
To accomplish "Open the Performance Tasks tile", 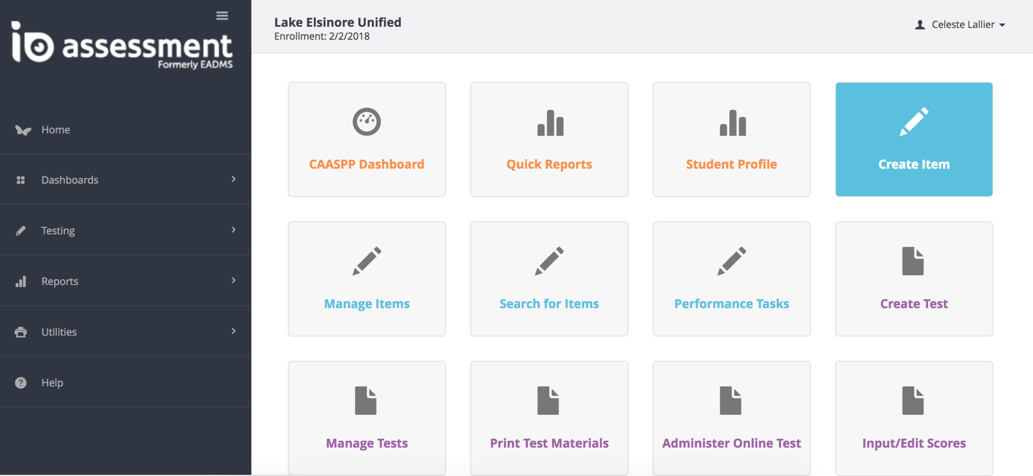I will pyautogui.click(x=731, y=279).
